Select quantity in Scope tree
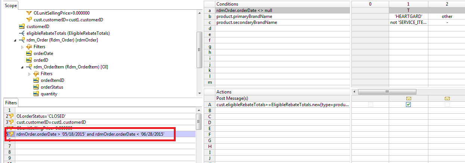The height and width of the screenshot is (163, 465). tap(49, 94)
